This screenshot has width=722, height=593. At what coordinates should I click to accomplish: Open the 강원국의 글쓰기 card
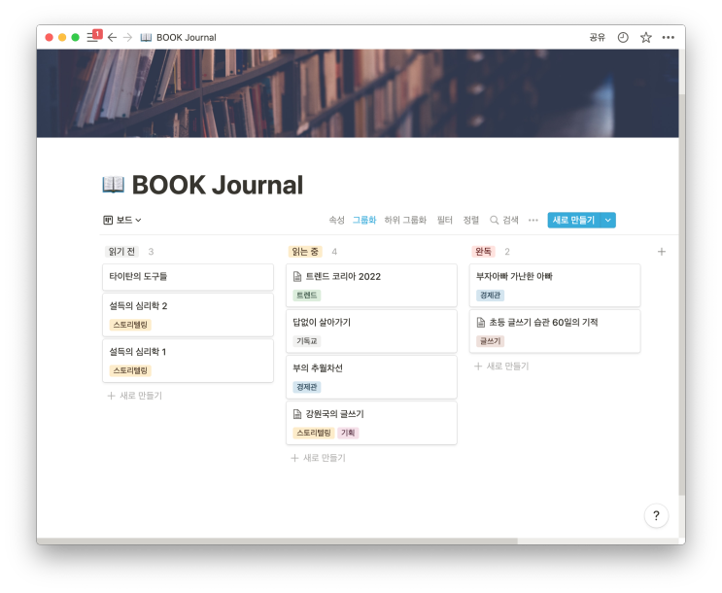coord(371,423)
